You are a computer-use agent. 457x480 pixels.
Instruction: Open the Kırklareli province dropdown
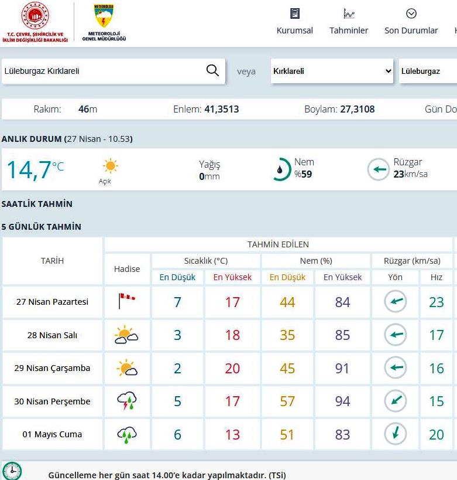coord(332,71)
